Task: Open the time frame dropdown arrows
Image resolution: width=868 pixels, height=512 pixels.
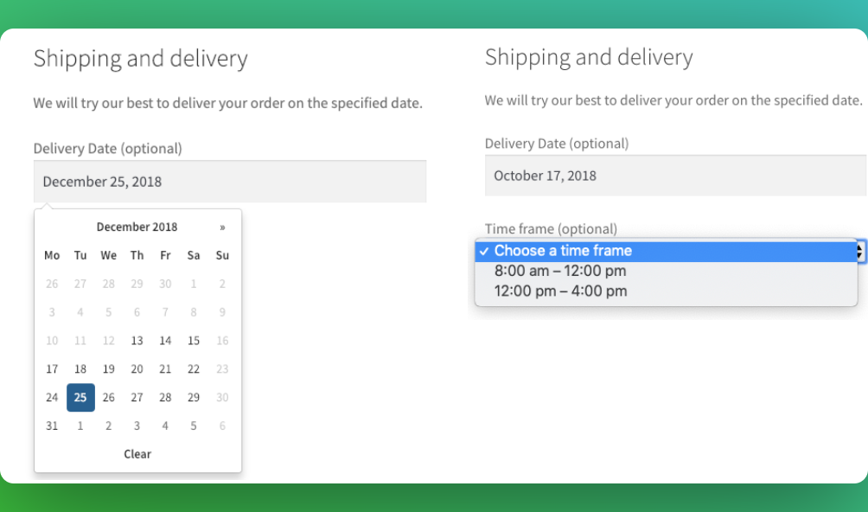Action: (859, 252)
